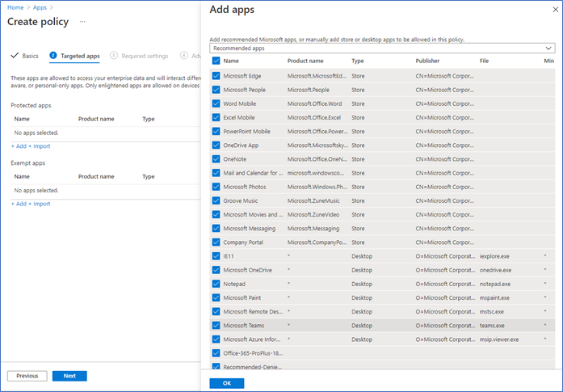Select the notepad.exe file cell
The image size is (563, 392).
(x=495, y=284)
